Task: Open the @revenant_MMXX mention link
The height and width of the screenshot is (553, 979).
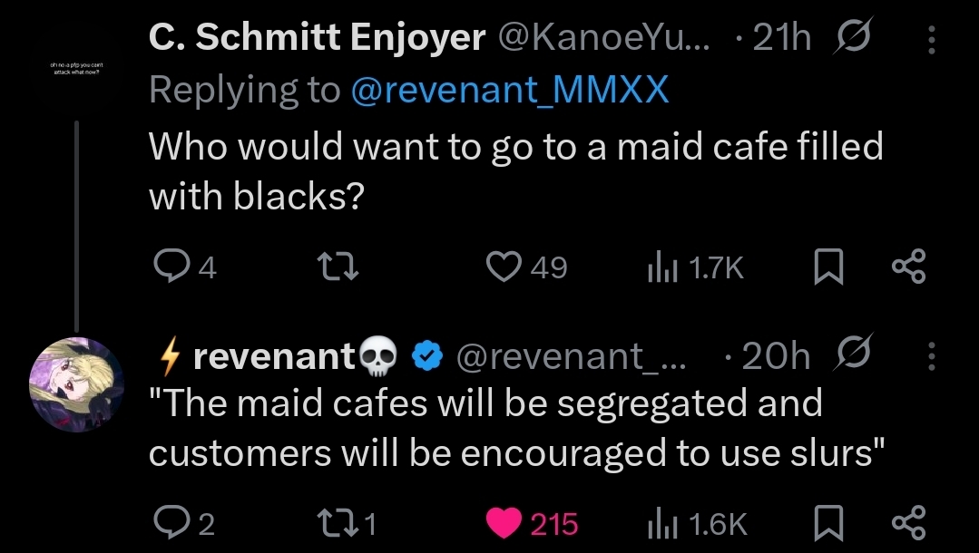Action: coord(510,89)
